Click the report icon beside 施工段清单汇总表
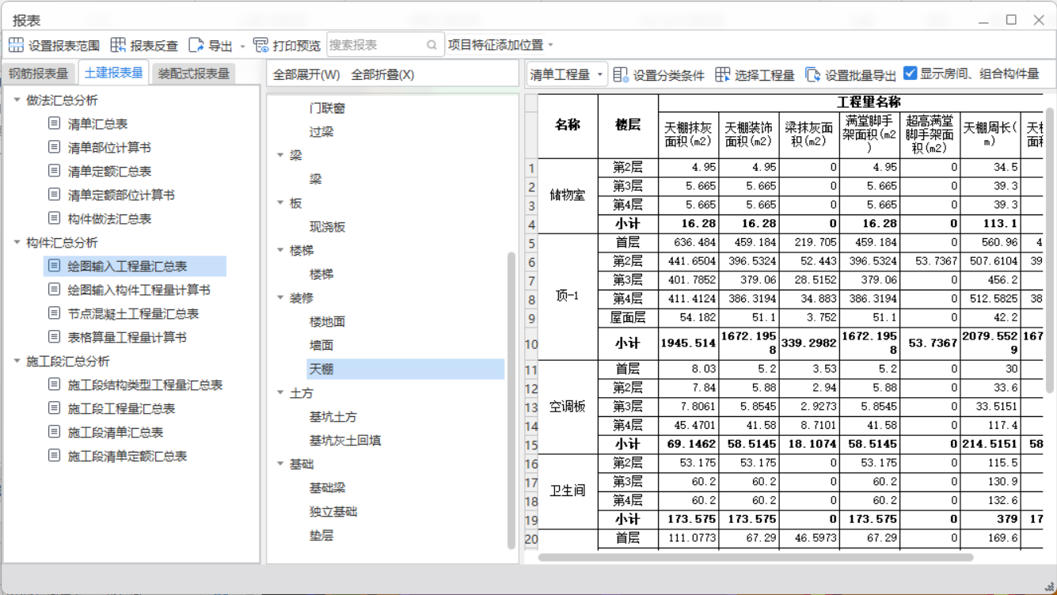 [x=54, y=432]
